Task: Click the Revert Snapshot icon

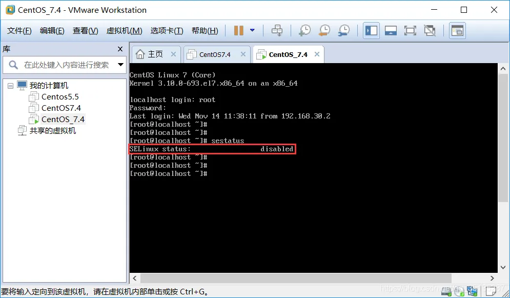Action: point(324,31)
